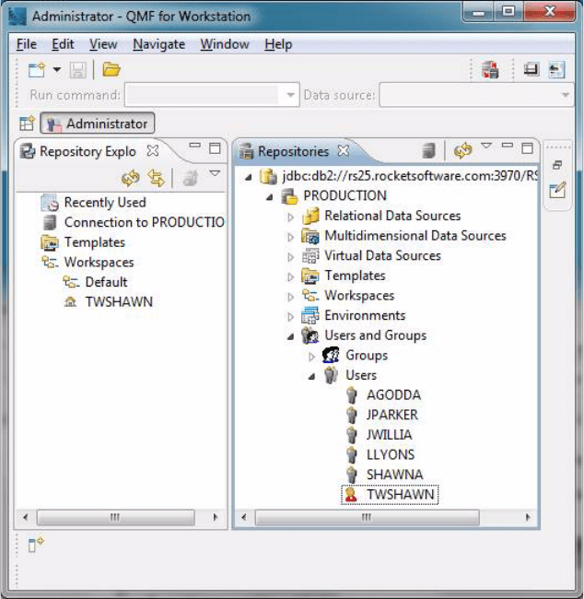
Task: Close the Repositories view
Action: coord(344,150)
